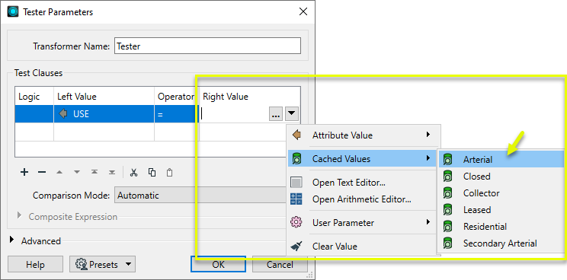Viewport: 567px width, 280px height.
Task: Cut the selected clause with scissors icon
Action: pos(134,173)
